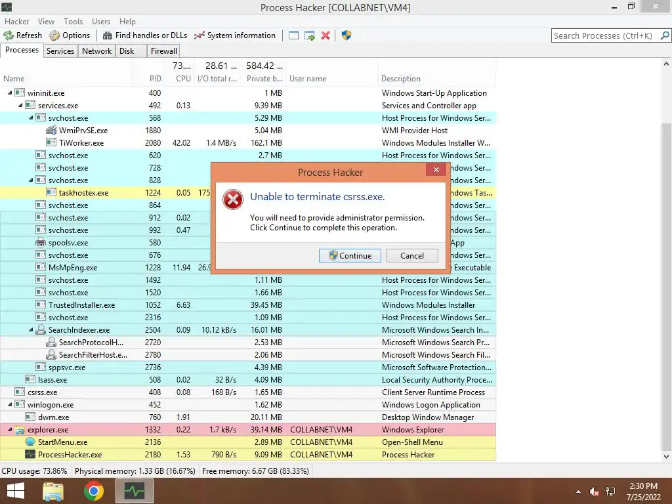Screen dimensions: 672x504
Task: Click the explorer.exe folder icon
Action: pos(20,430)
